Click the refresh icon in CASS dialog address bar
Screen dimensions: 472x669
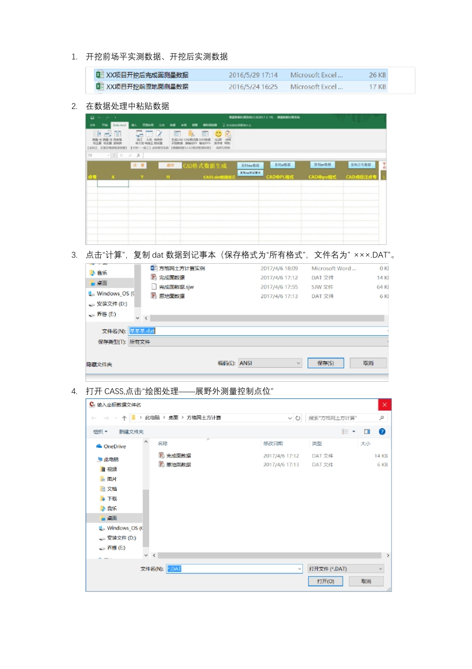tap(298, 418)
